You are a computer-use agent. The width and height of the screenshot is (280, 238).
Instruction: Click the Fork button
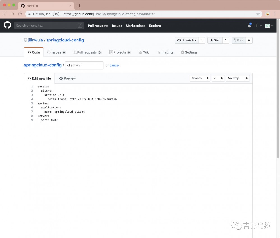tap(239, 40)
